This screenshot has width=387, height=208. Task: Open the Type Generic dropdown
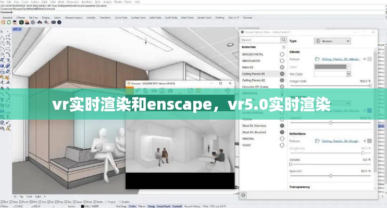click(333, 41)
